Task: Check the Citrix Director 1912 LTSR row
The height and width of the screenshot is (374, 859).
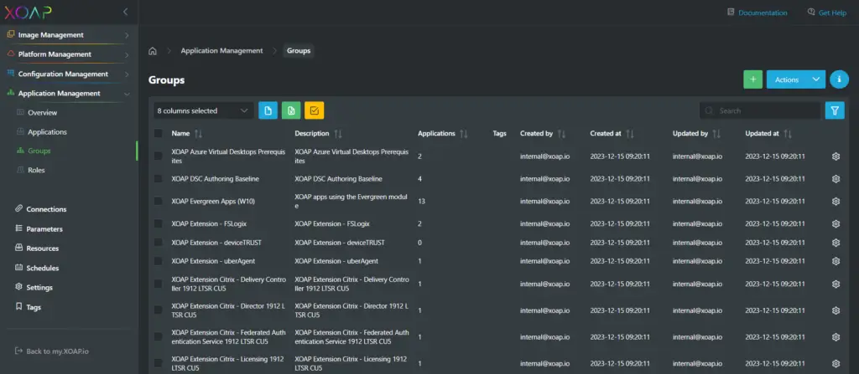Action: coord(158,310)
